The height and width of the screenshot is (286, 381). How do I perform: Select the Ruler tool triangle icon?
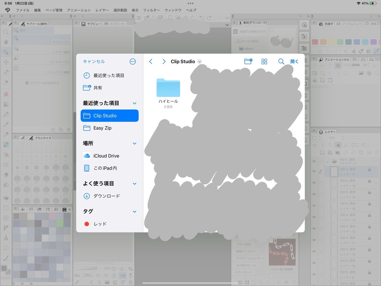(6, 228)
